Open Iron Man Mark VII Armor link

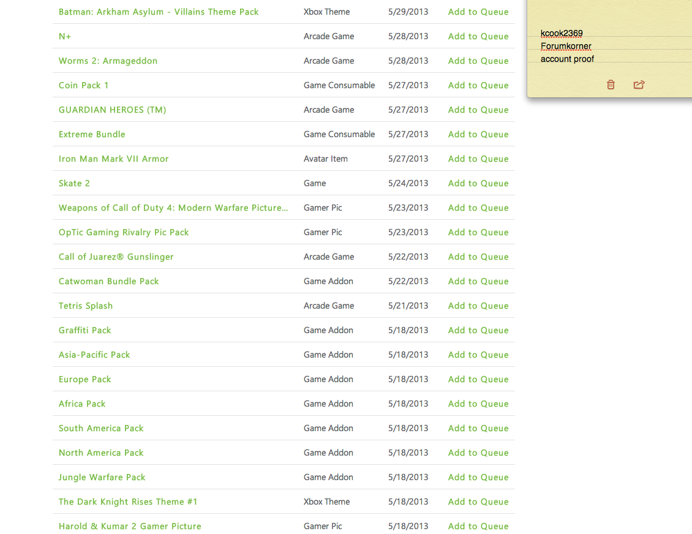click(x=113, y=159)
